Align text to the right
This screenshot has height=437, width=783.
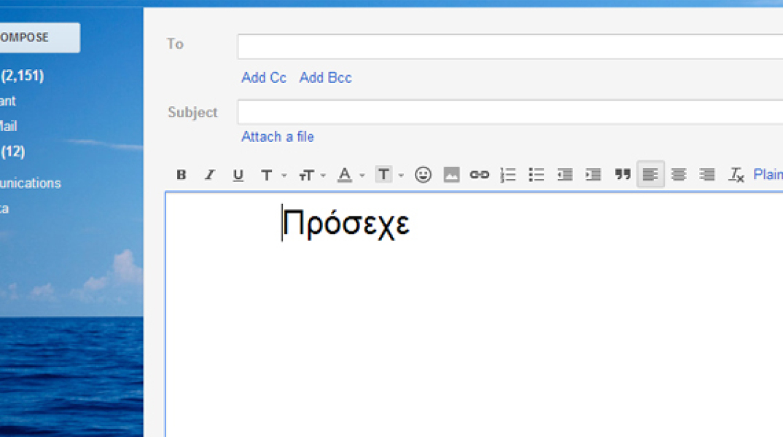[x=706, y=175]
